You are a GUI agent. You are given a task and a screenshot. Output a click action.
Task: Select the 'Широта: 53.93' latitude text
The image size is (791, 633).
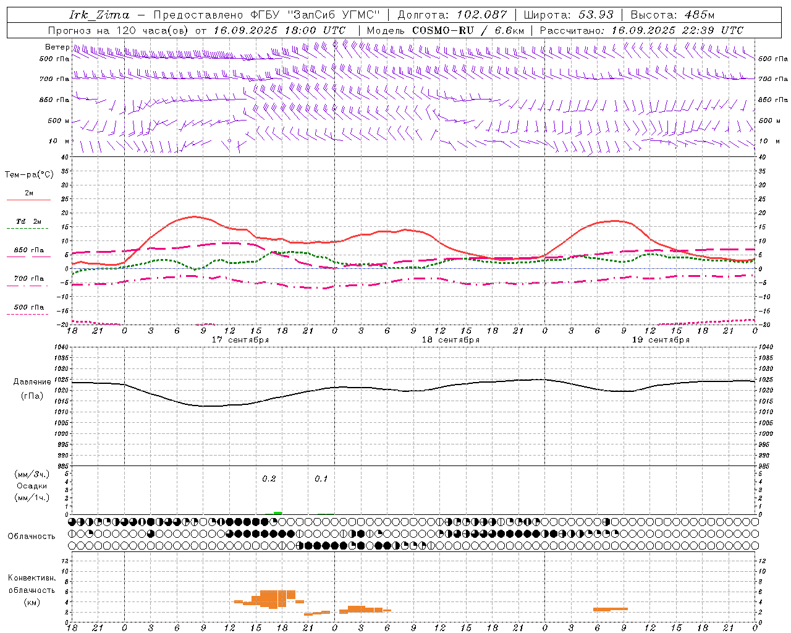569,15
